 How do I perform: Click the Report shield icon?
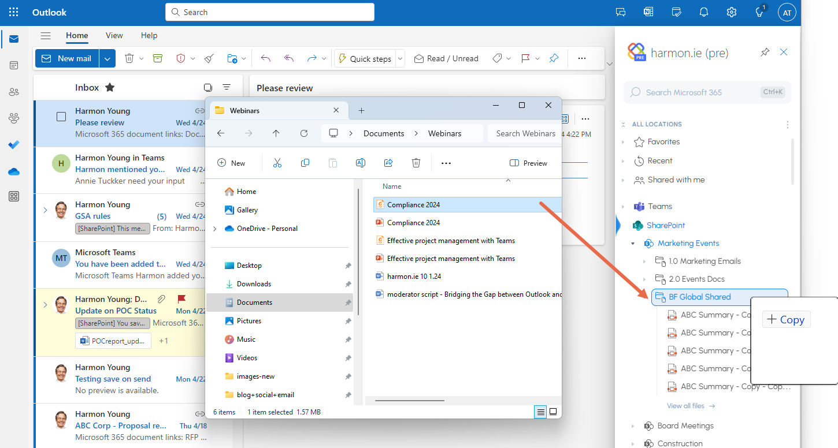pos(180,58)
